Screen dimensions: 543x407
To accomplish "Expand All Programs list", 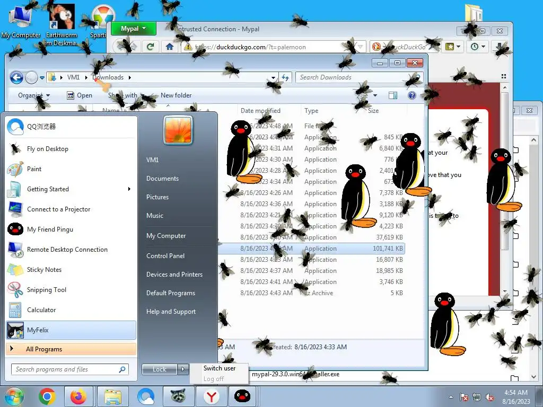I will (x=71, y=349).
